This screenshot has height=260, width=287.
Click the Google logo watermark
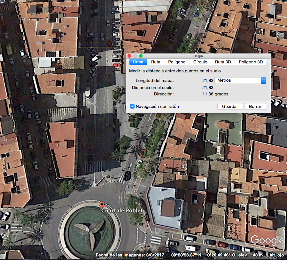click(x=267, y=240)
